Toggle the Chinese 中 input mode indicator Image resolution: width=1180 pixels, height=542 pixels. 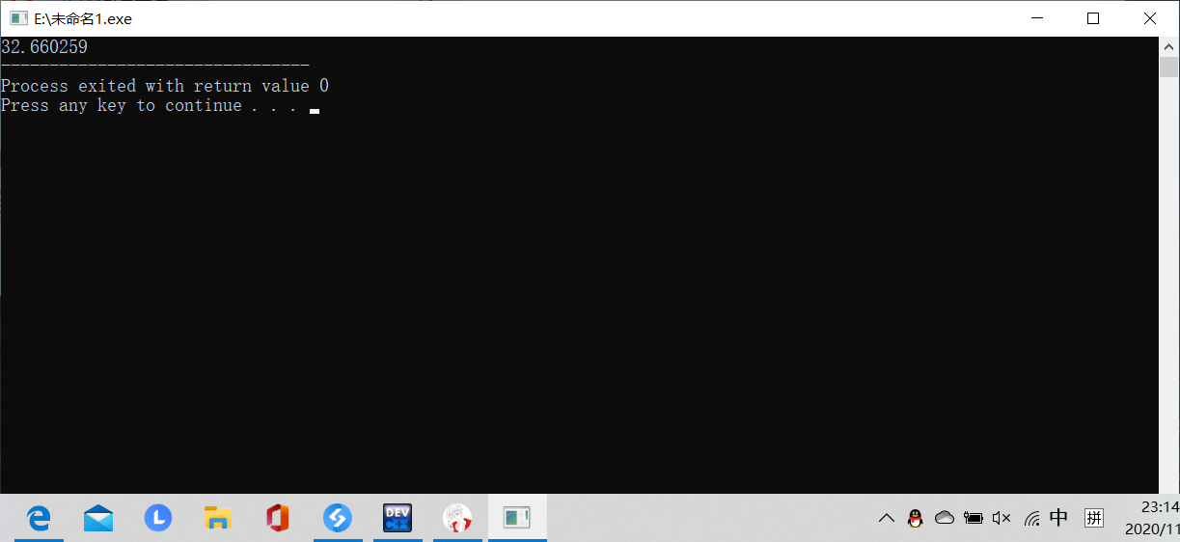[1058, 518]
